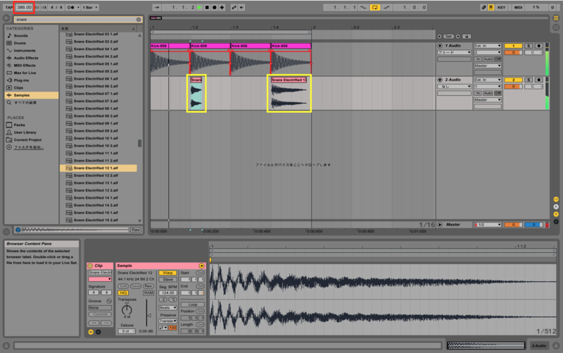Click the Arrangement Record circle button

coord(215,7)
